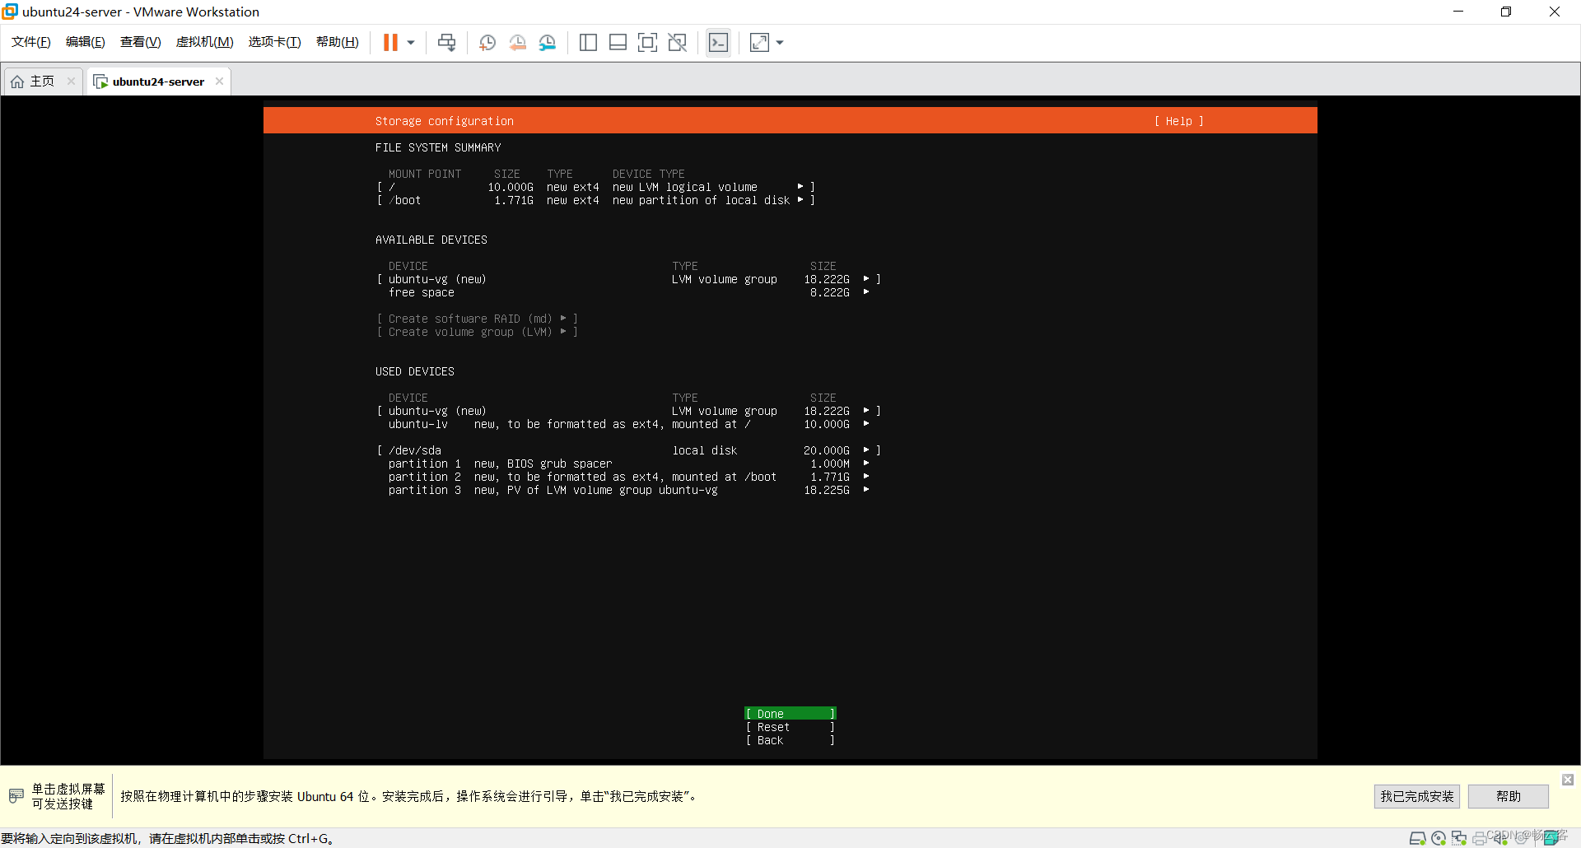Pause the virtual machine with the orange pause icon
Screen dimensions: 1581x848
[390, 42]
